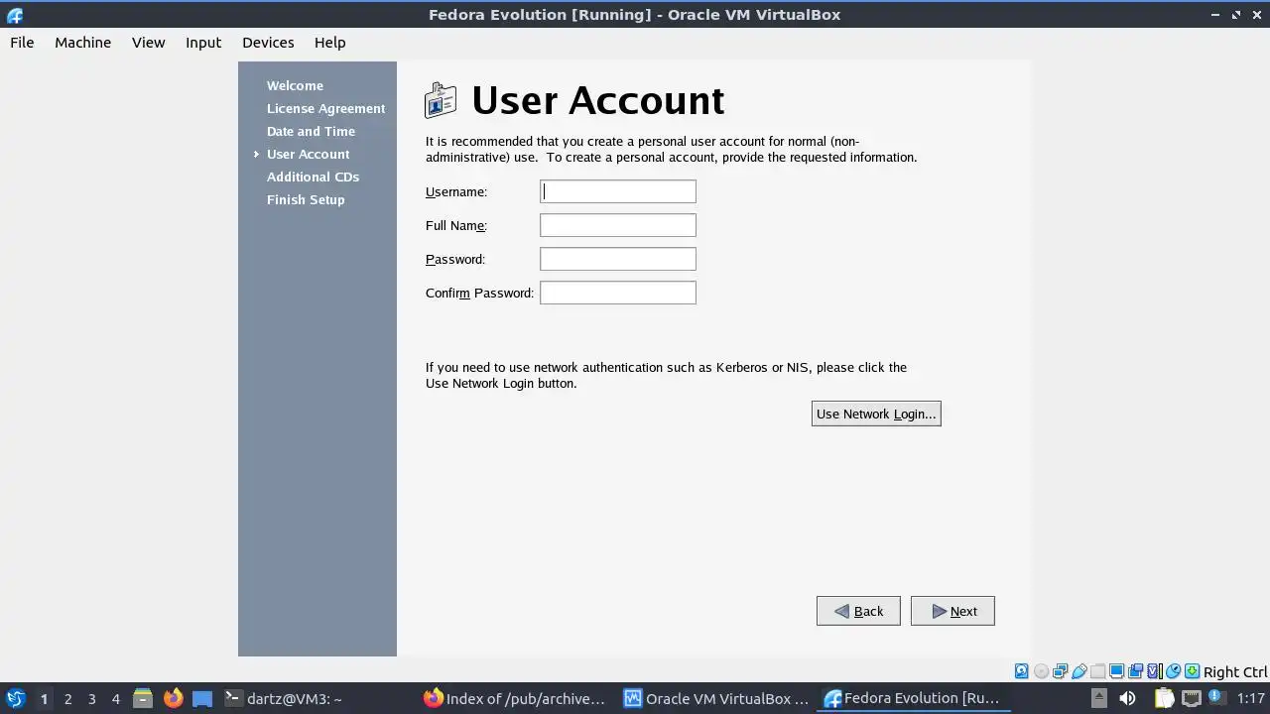Select User Account in the setup sidebar
Screen dimensions: 1270x714
(x=308, y=154)
